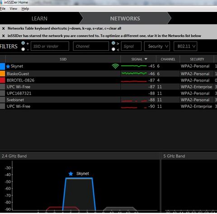The width and height of the screenshot is (217, 214).
Task: Click the SSID or Vendor filter field
Action: click(x=50, y=46)
